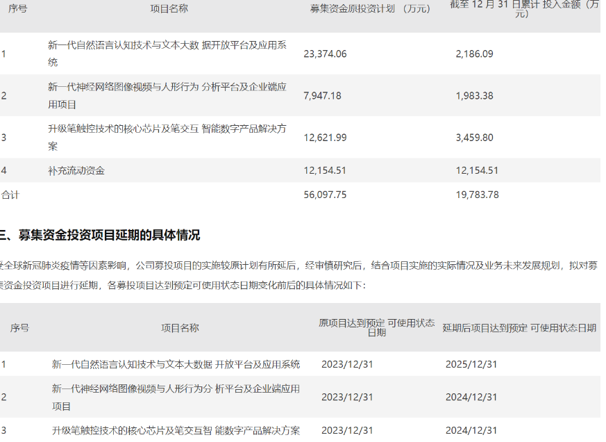Click the total 19,783.78 value
606x442 pixels.
pyautogui.click(x=477, y=195)
